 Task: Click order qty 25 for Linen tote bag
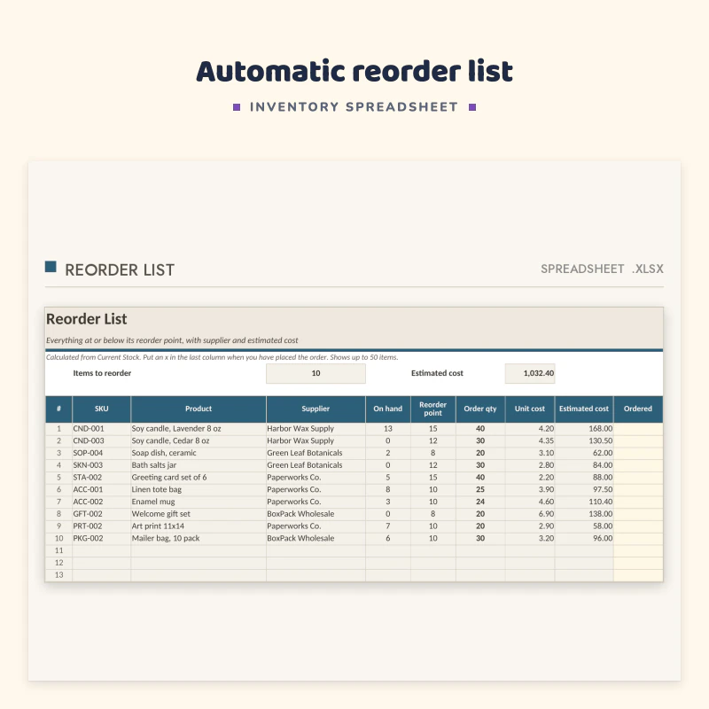[480, 490]
